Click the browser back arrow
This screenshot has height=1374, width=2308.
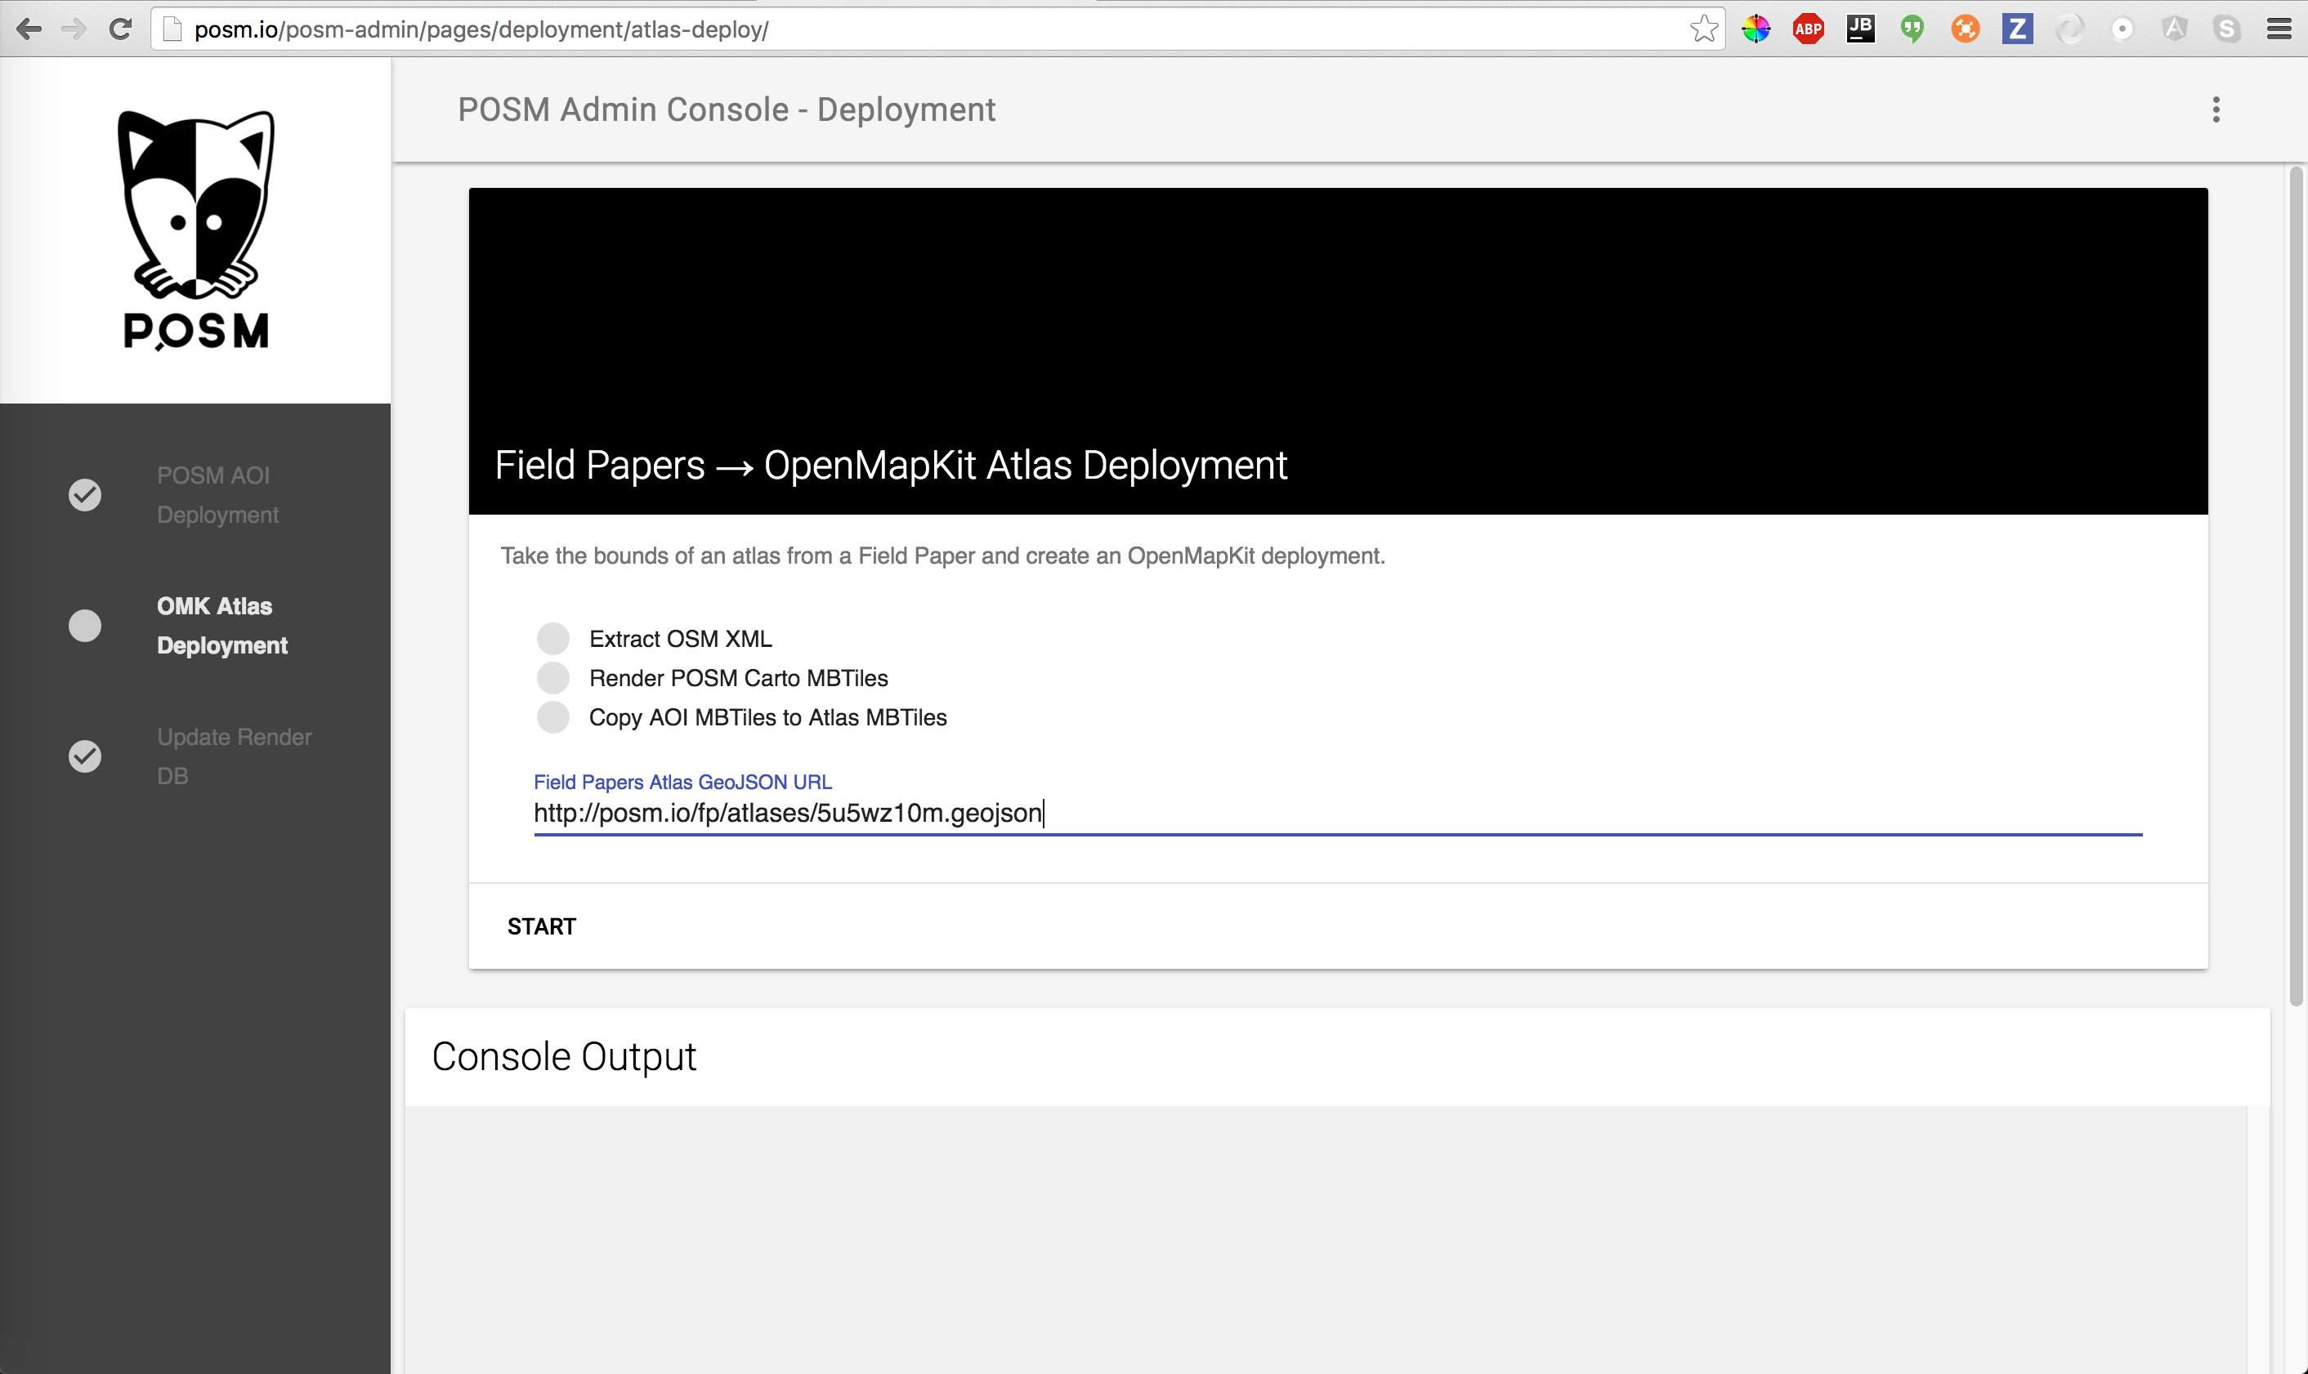click(x=29, y=29)
